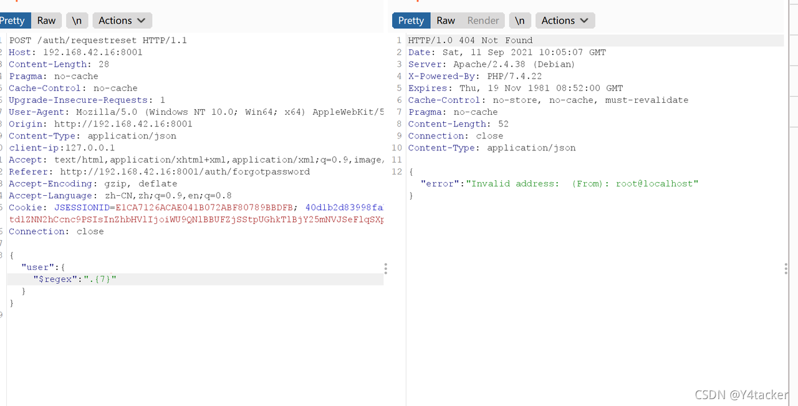The height and width of the screenshot is (406, 798).
Task: Click the Upgrade-Insecure-Requests header
Action: pyautogui.click(x=87, y=100)
